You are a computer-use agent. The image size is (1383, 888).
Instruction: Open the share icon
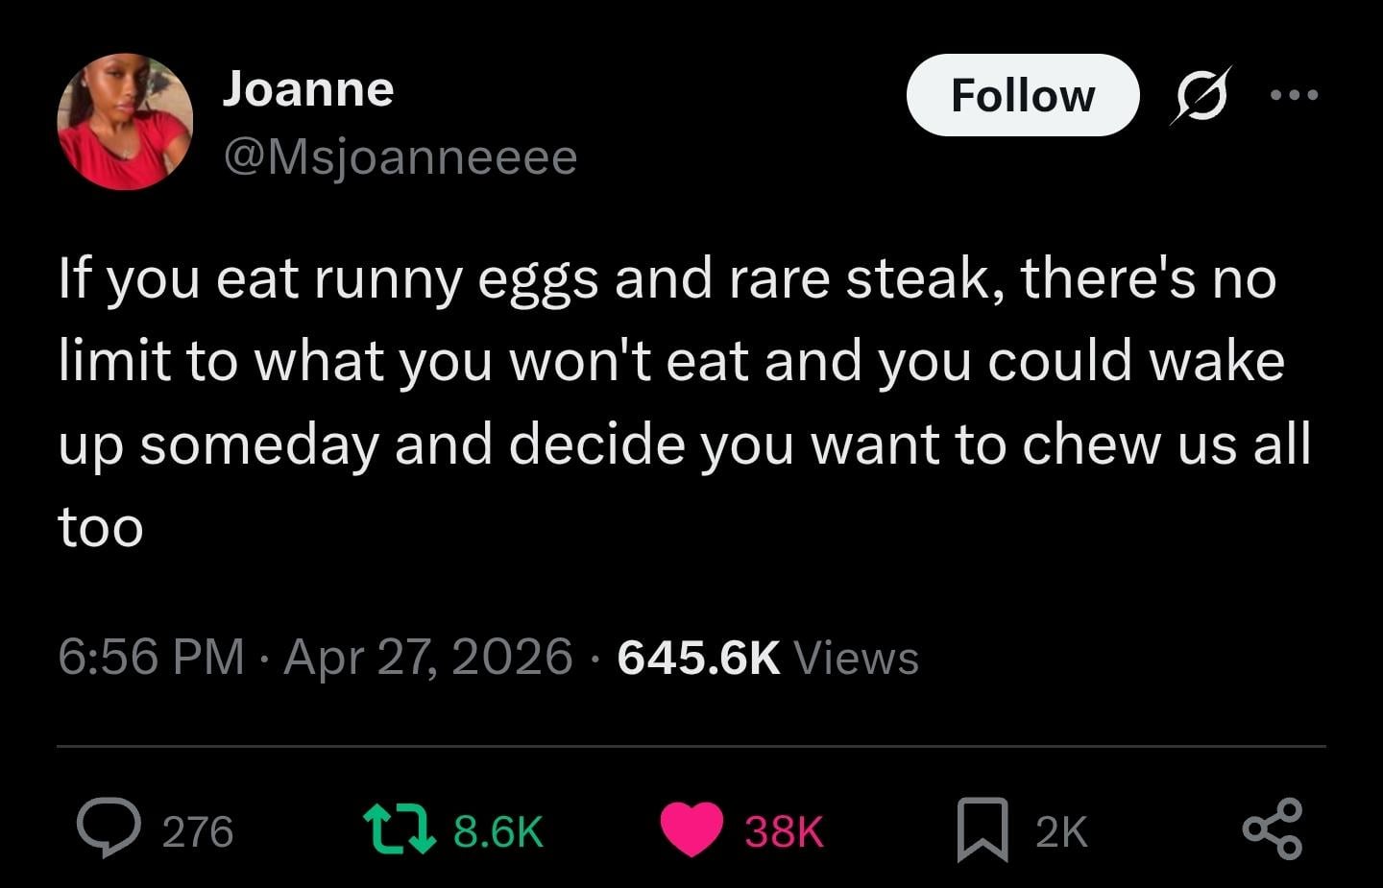coord(1273,828)
